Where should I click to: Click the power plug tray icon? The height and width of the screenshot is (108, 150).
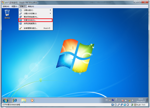tap(126, 100)
